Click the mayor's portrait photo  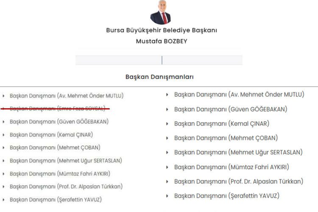160,13
